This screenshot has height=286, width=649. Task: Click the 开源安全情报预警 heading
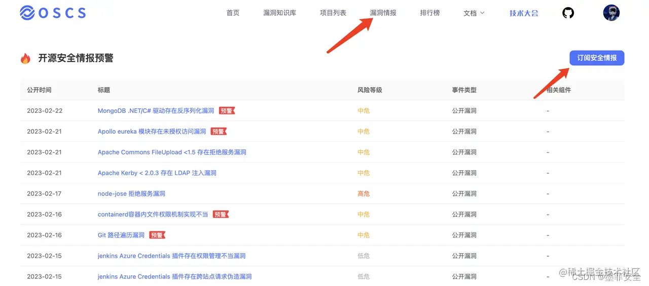[x=76, y=58]
